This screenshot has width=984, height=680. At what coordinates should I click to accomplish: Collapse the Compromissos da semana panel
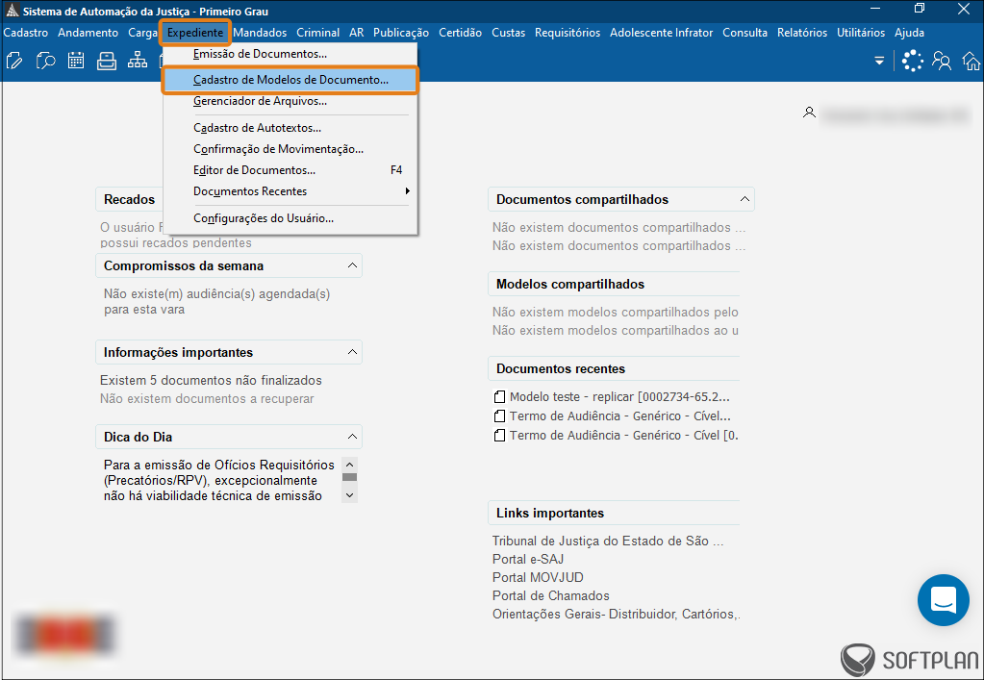click(352, 265)
